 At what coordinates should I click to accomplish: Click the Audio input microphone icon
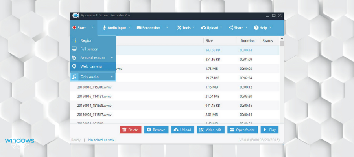tap(104, 28)
